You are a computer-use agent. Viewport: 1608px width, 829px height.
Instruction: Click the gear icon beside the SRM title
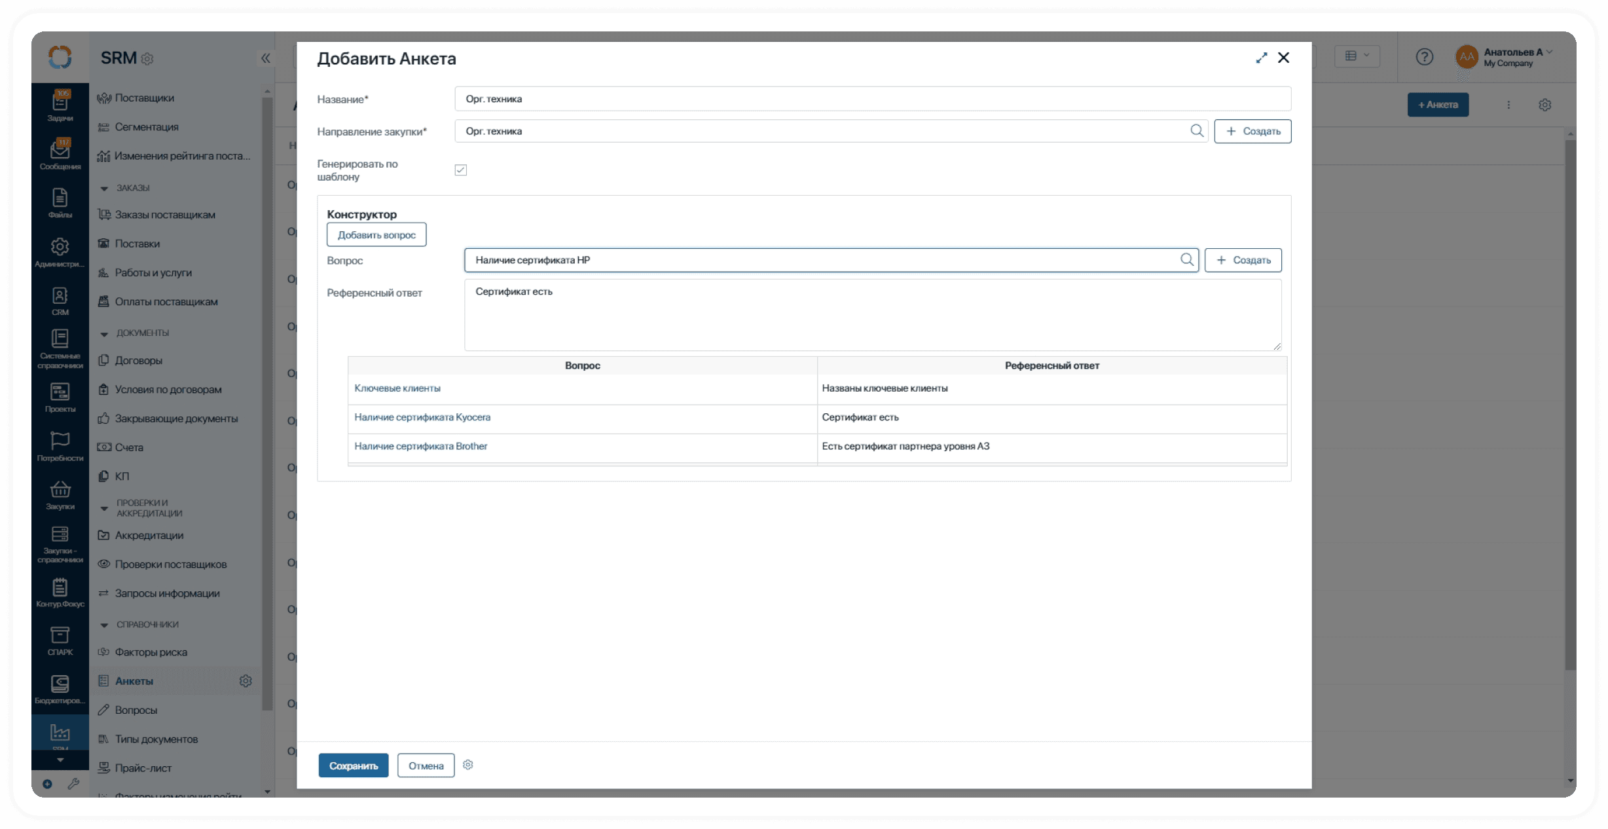[147, 59]
